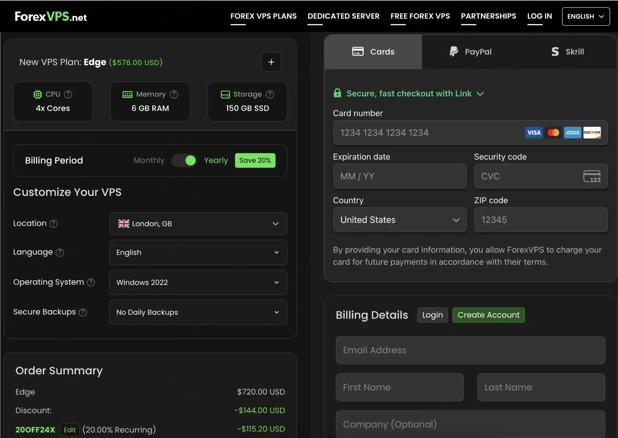
Task: Open FOREX VPS PLANS menu
Action: click(263, 16)
